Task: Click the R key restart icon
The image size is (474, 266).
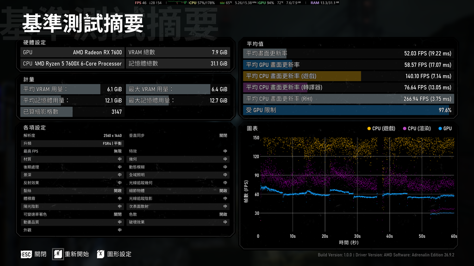Action: 58,254
